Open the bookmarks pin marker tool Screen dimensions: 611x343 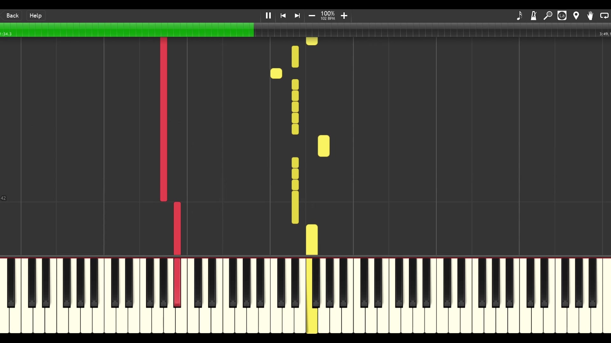576,16
